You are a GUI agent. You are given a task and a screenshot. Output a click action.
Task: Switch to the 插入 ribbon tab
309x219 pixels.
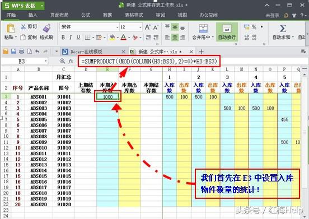(32, 15)
